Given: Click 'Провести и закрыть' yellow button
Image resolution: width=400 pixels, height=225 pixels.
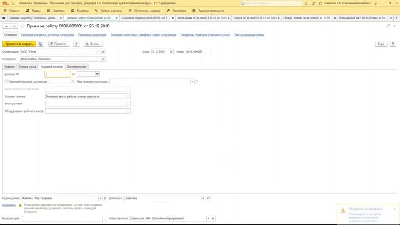Looking at the screenshot, I should click(19, 44).
